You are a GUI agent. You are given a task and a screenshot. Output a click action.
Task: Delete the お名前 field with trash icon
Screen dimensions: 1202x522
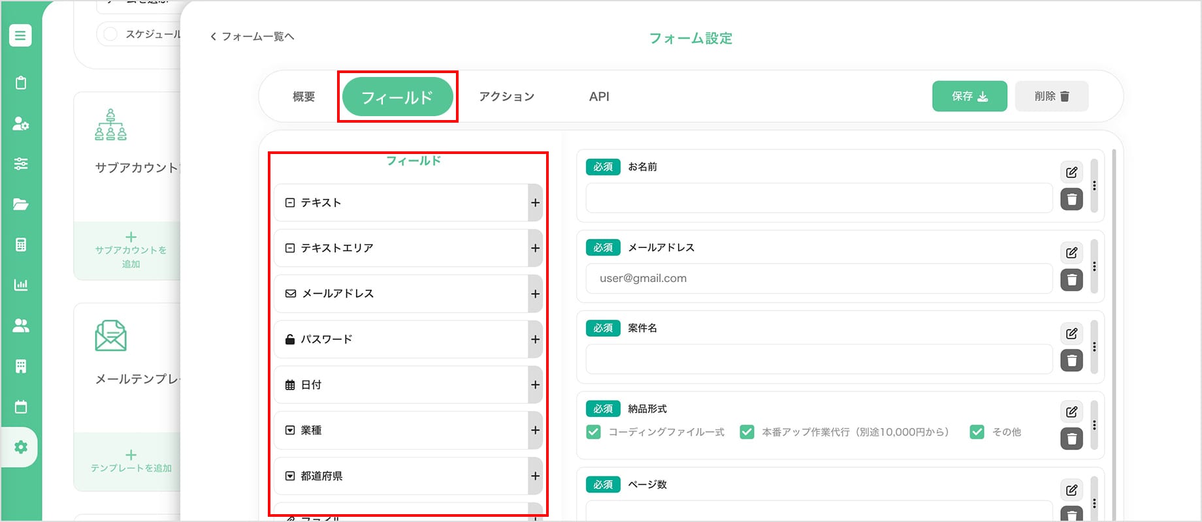(x=1071, y=199)
